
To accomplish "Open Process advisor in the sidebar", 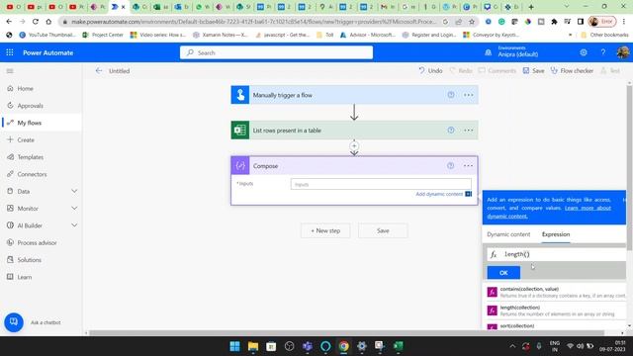I will [37, 242].
